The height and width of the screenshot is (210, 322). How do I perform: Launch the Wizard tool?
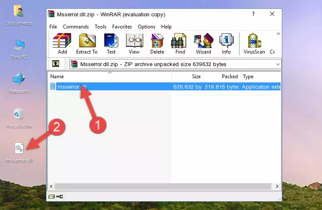click(204, 44)
